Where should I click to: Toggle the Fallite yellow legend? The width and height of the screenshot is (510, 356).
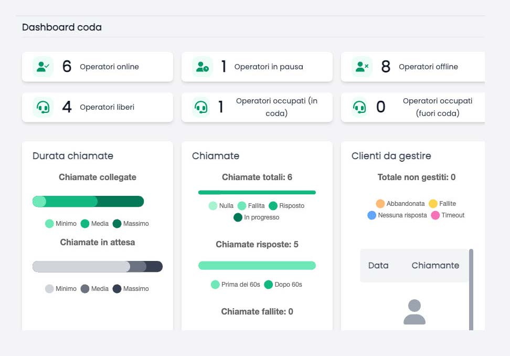point(442,203)
